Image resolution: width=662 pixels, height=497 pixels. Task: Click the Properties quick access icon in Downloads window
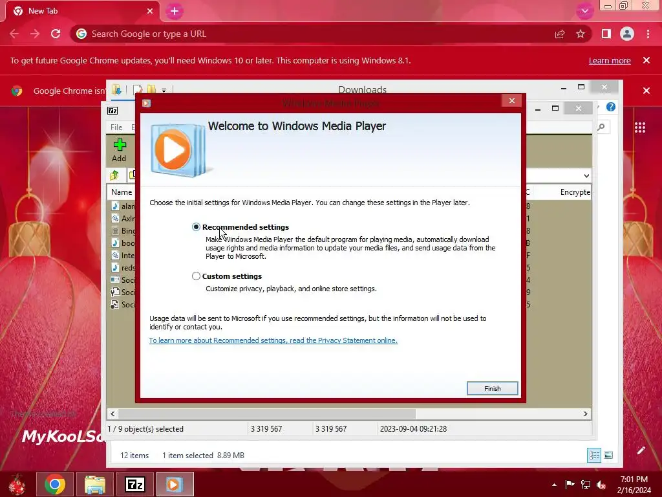coord(137,89)
